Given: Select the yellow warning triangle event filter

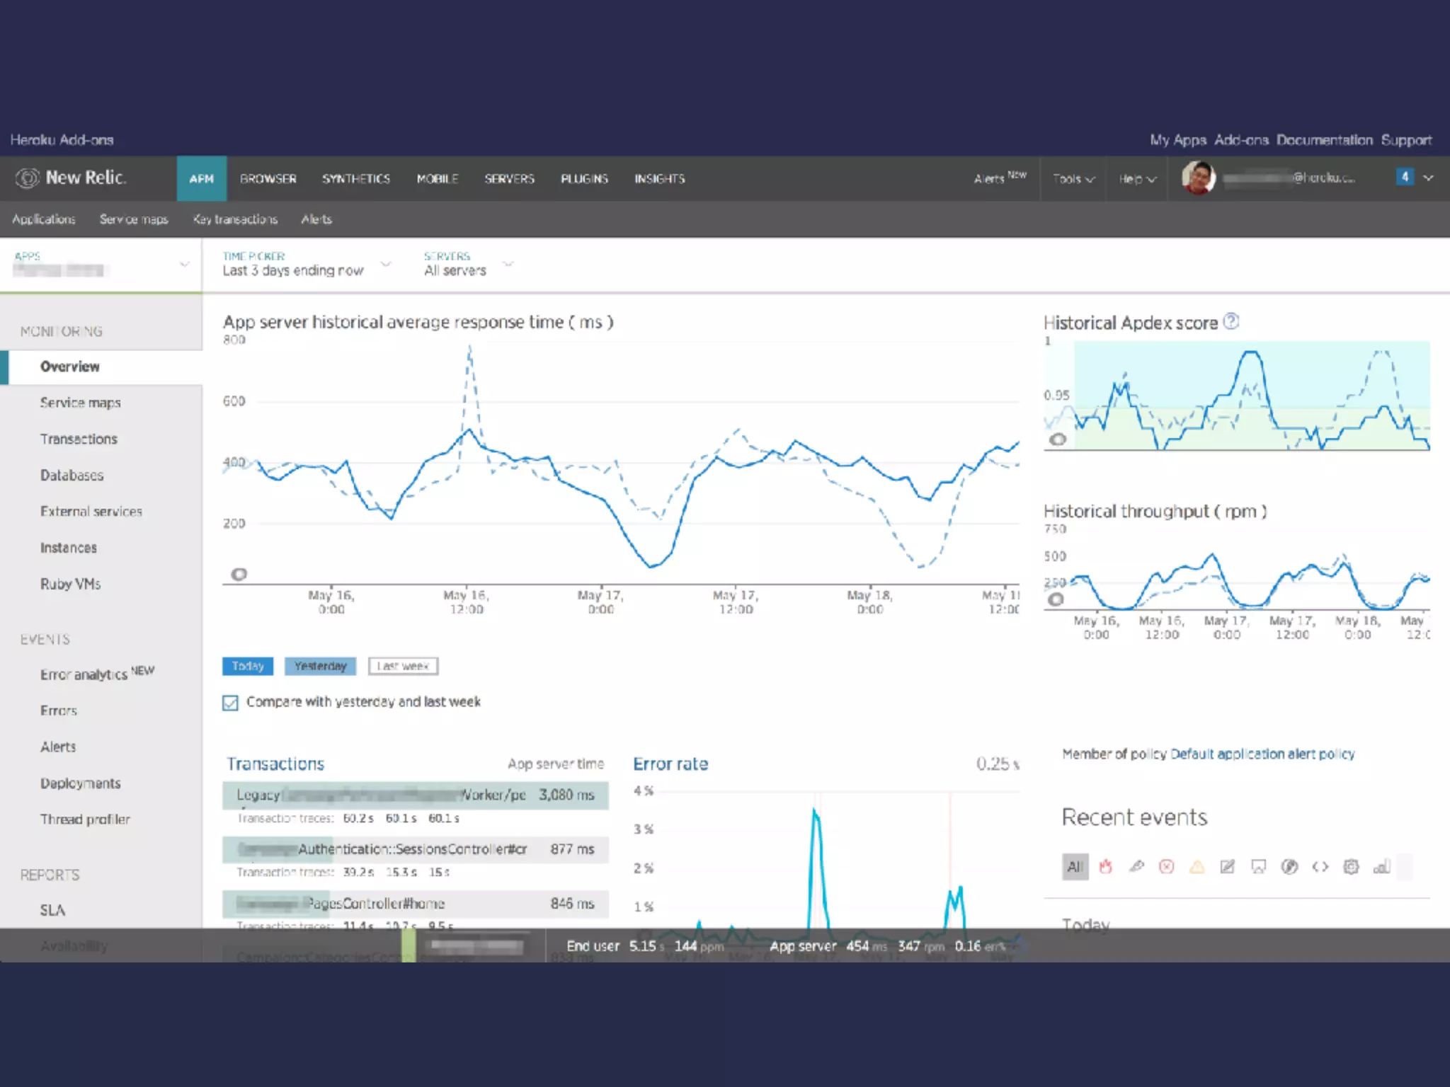Looking at the screenshot, I should tap(1197, 866).
